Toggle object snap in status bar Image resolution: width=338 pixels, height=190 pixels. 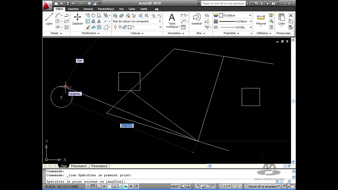tap(109, 186)
